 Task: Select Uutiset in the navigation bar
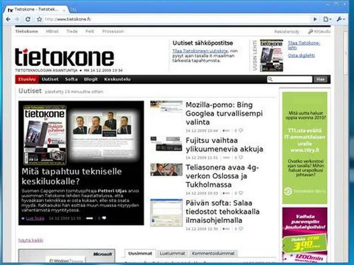click(x=50, y=79)
